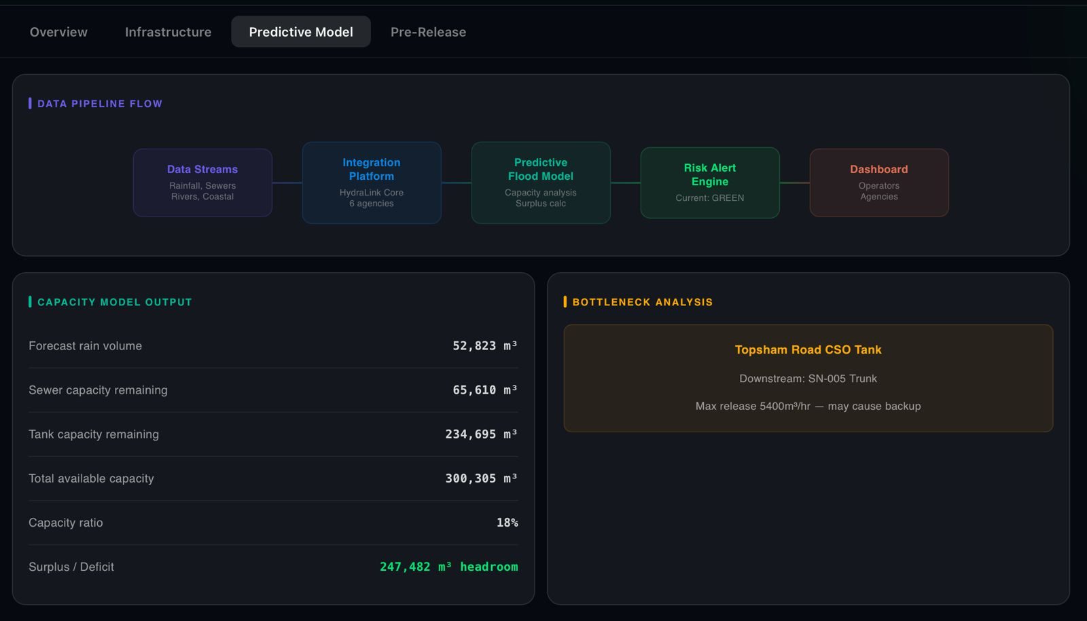This screenshot has width=1087, height=621.
Task: Click the HydraLink Core 6 agencies text
Action: 372,198
